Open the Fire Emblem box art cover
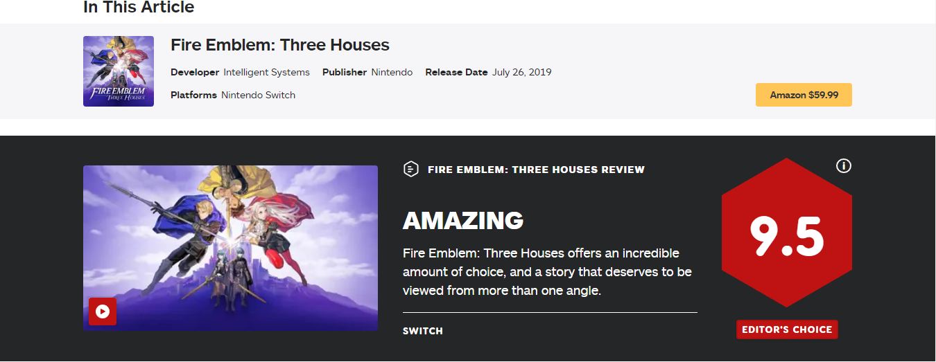 point(119,71)
